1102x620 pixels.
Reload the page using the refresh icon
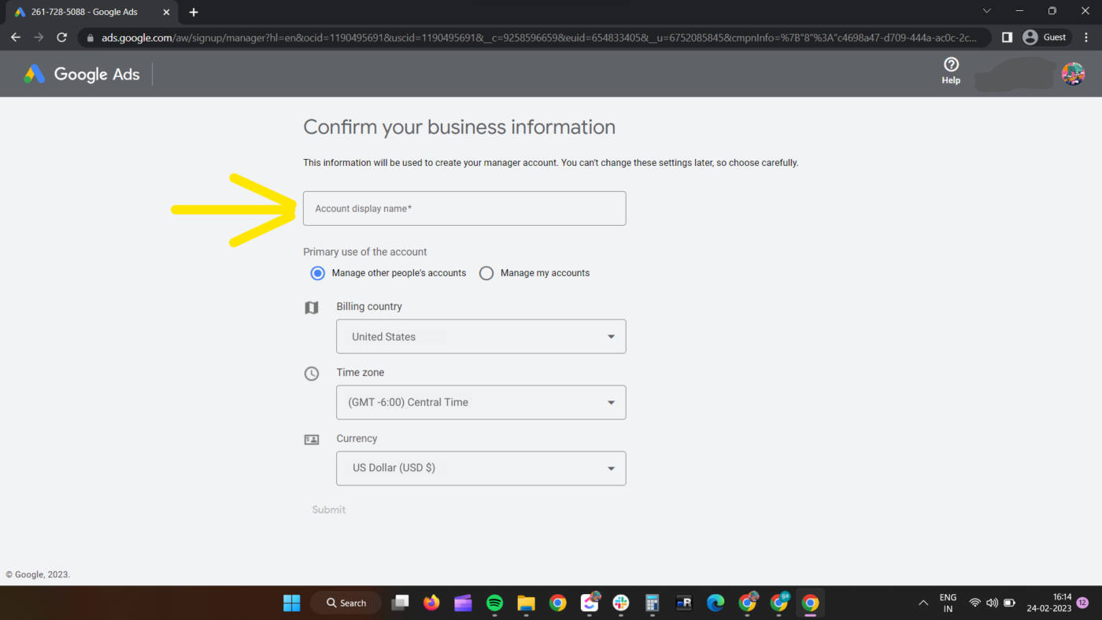(x=62, y=37)
